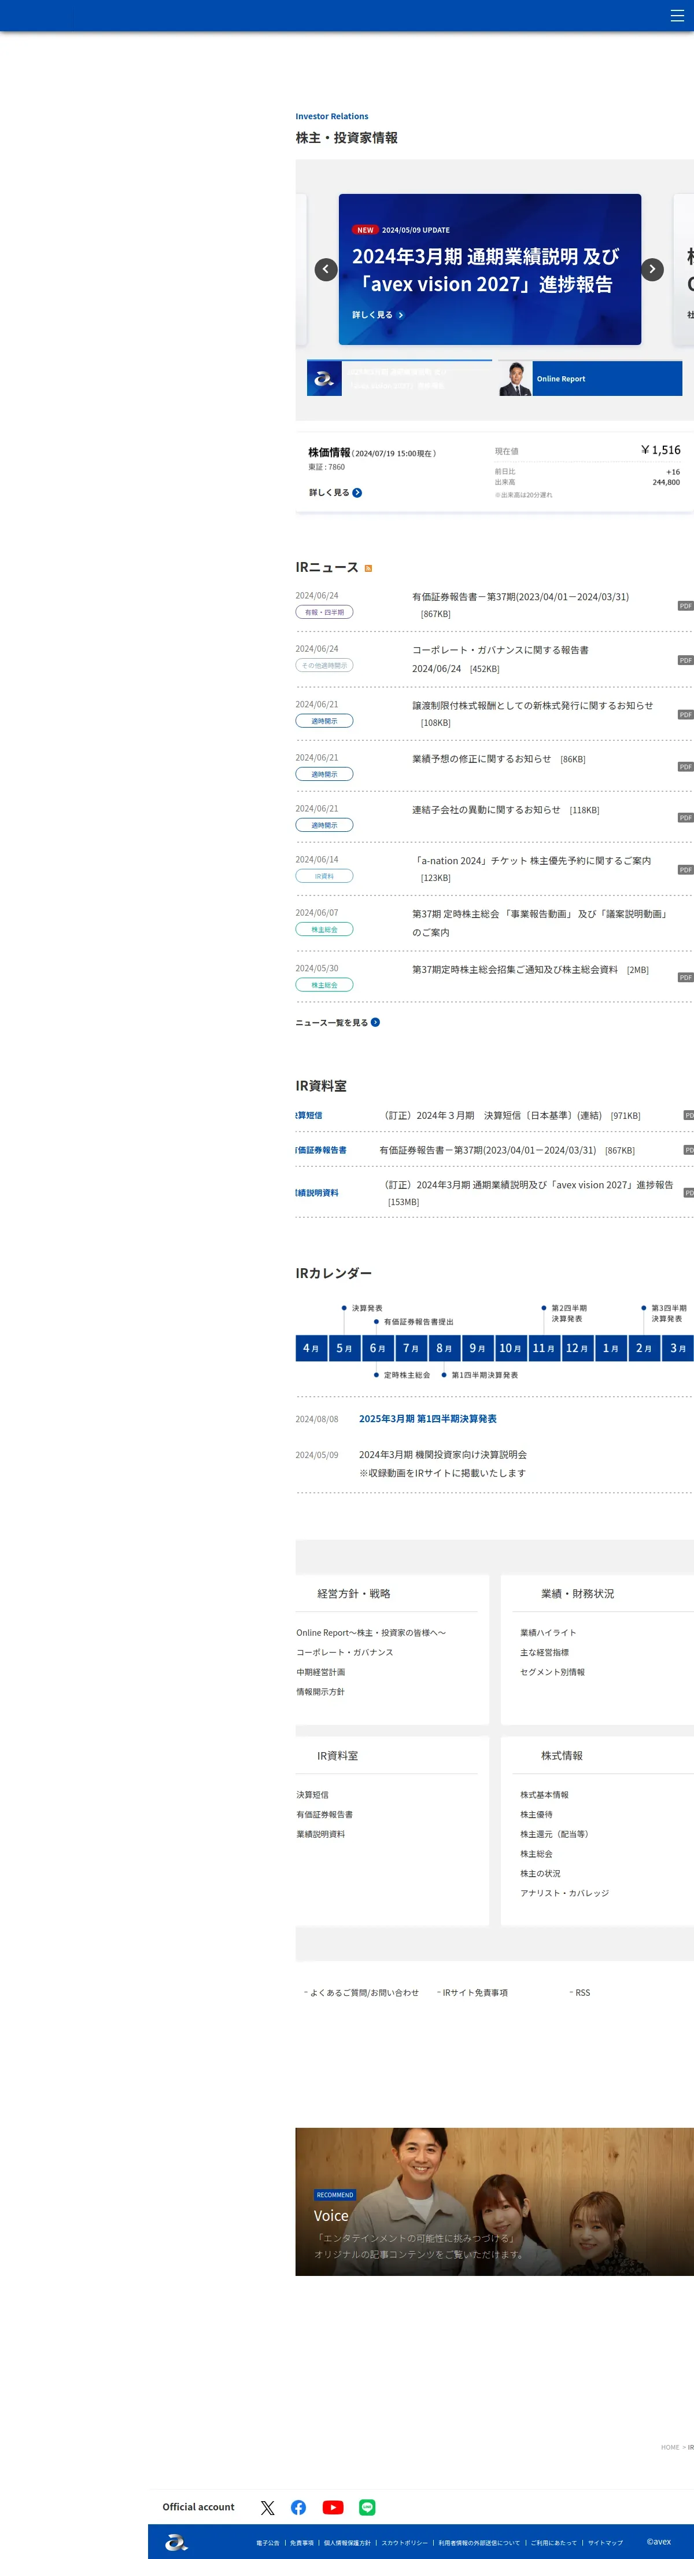Image resolution: width=694 pixels, height=2559 pixels.
Task: Open 詳しく見る on the 2024年3月期 banner
Action: [x=377, y=315]
